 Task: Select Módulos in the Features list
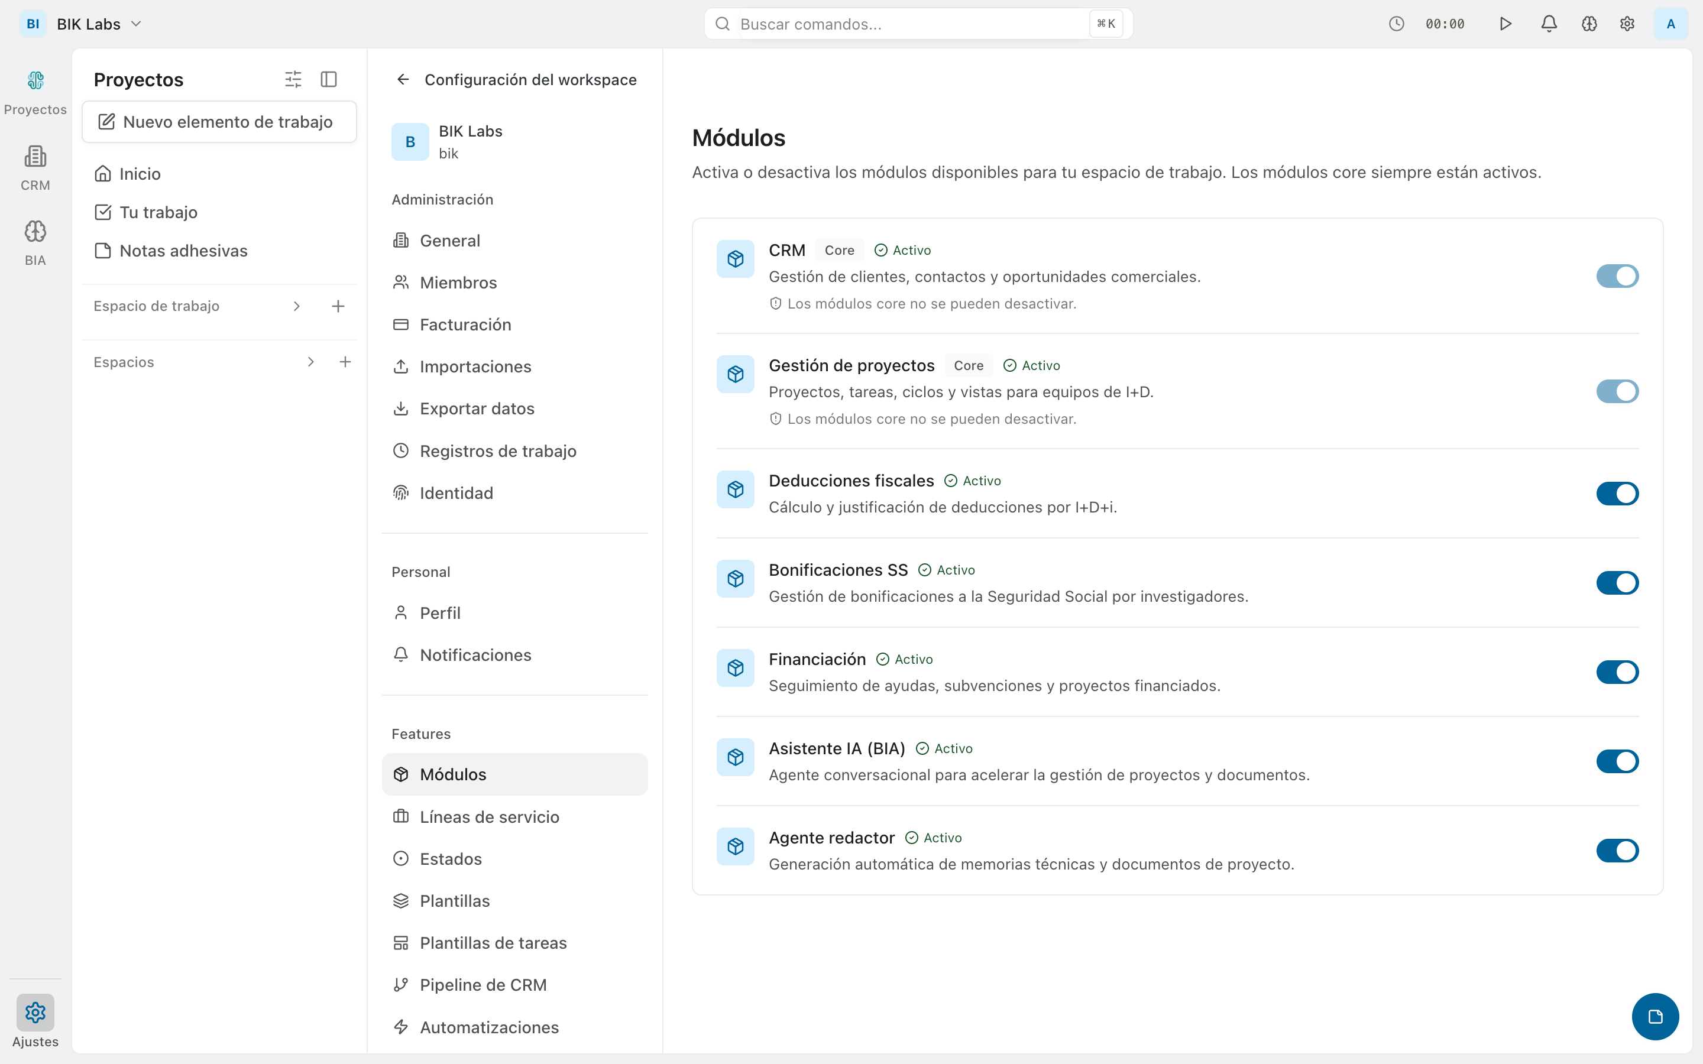[x=514, y=775]
